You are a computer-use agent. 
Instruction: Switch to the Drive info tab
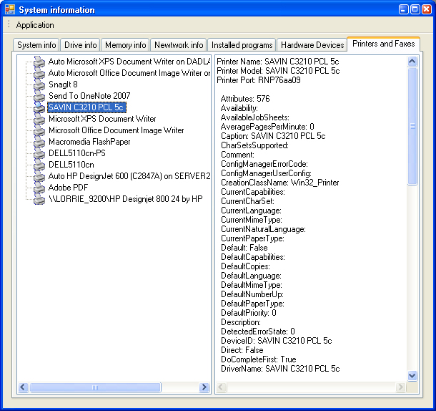80,45
